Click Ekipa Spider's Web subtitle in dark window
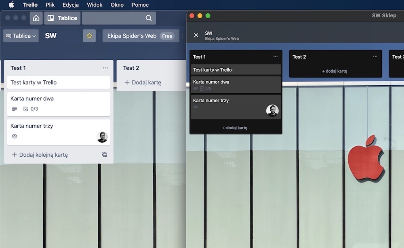The height and width of the screenshot is (248, 404). click(222, 39)
